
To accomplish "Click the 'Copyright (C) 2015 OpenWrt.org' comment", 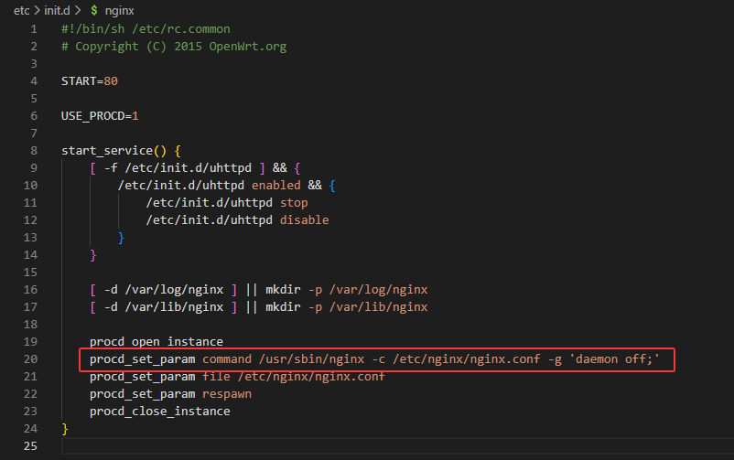I will tap(180, 47).
